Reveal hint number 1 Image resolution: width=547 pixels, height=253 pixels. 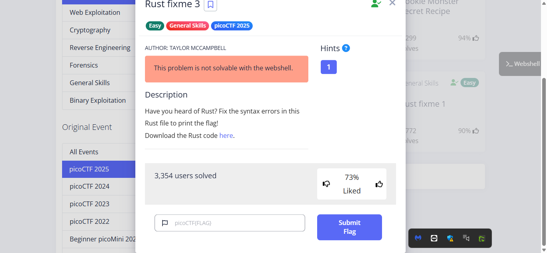click(328, 67)
